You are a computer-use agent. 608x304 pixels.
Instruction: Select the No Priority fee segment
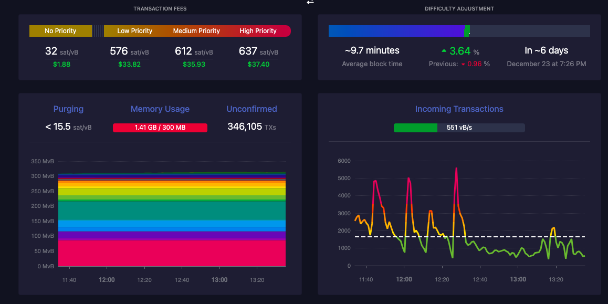pos(60,31)
